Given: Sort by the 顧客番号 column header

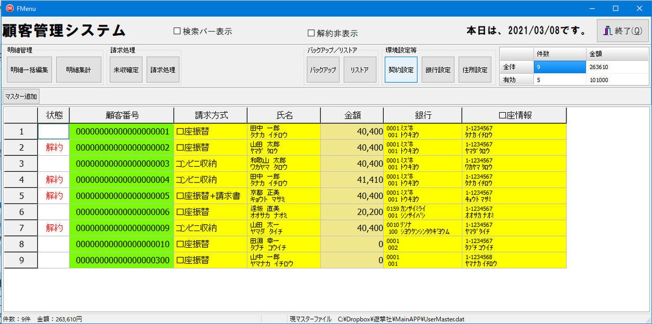Looking at the screenshot, I should point(122,115).
